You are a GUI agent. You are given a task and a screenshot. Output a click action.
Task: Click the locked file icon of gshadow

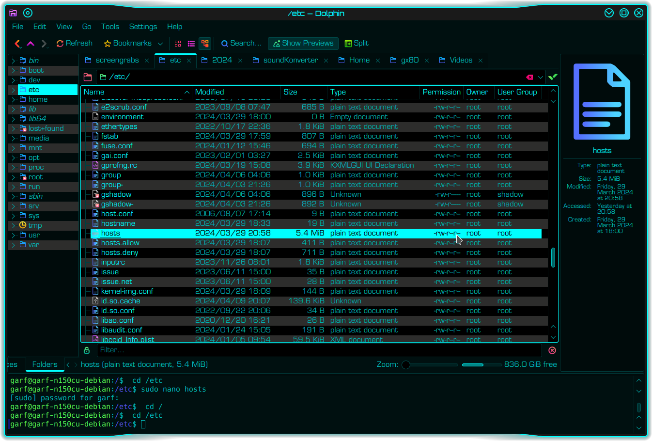[x=96, y=194]
